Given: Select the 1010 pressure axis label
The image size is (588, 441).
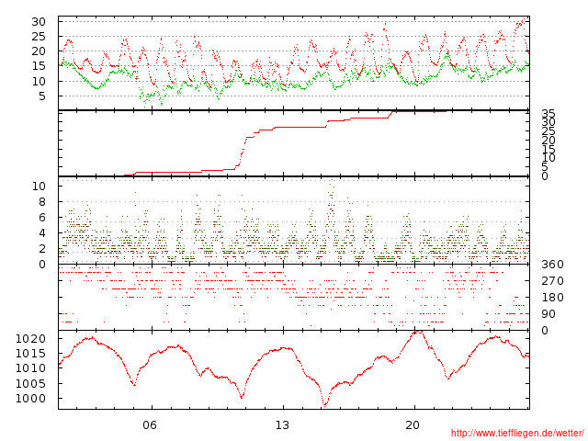Looking at the screenshot, I should click(30, 368).
